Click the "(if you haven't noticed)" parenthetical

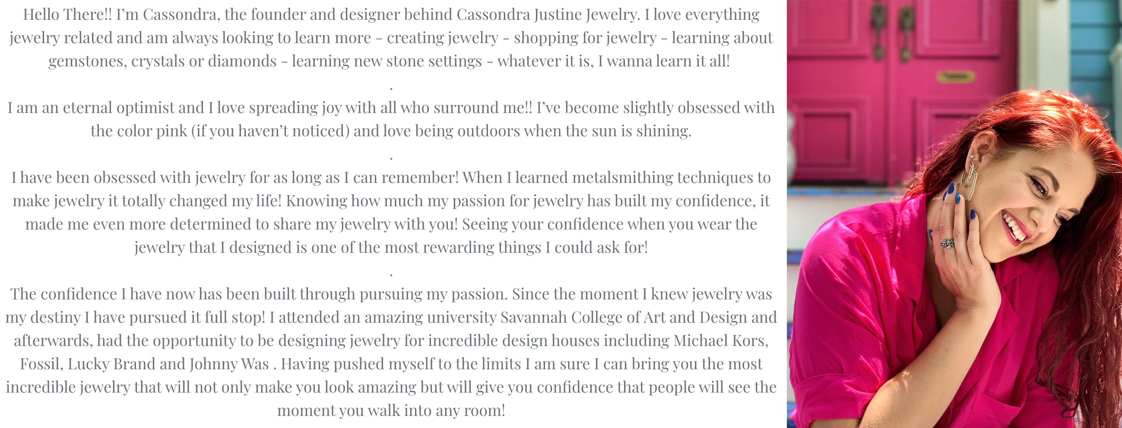tap(270, 131)
